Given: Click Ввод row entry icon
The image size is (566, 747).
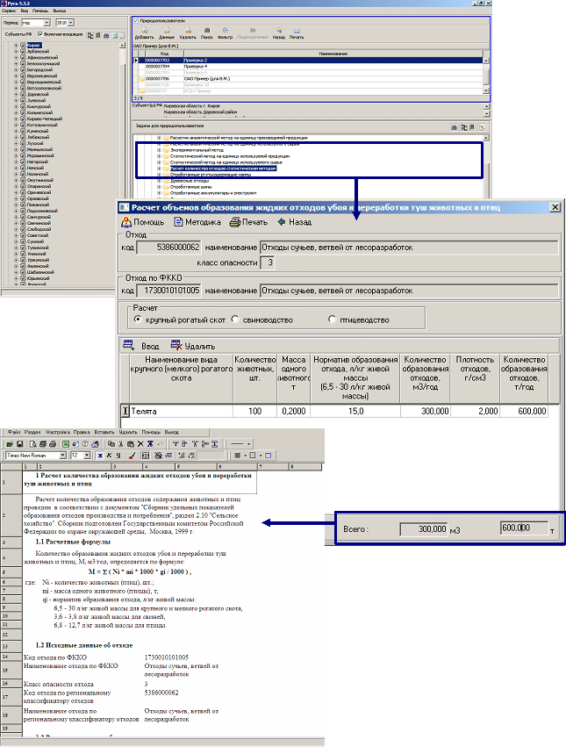Looking at the screenshot, I should point(127,346).
